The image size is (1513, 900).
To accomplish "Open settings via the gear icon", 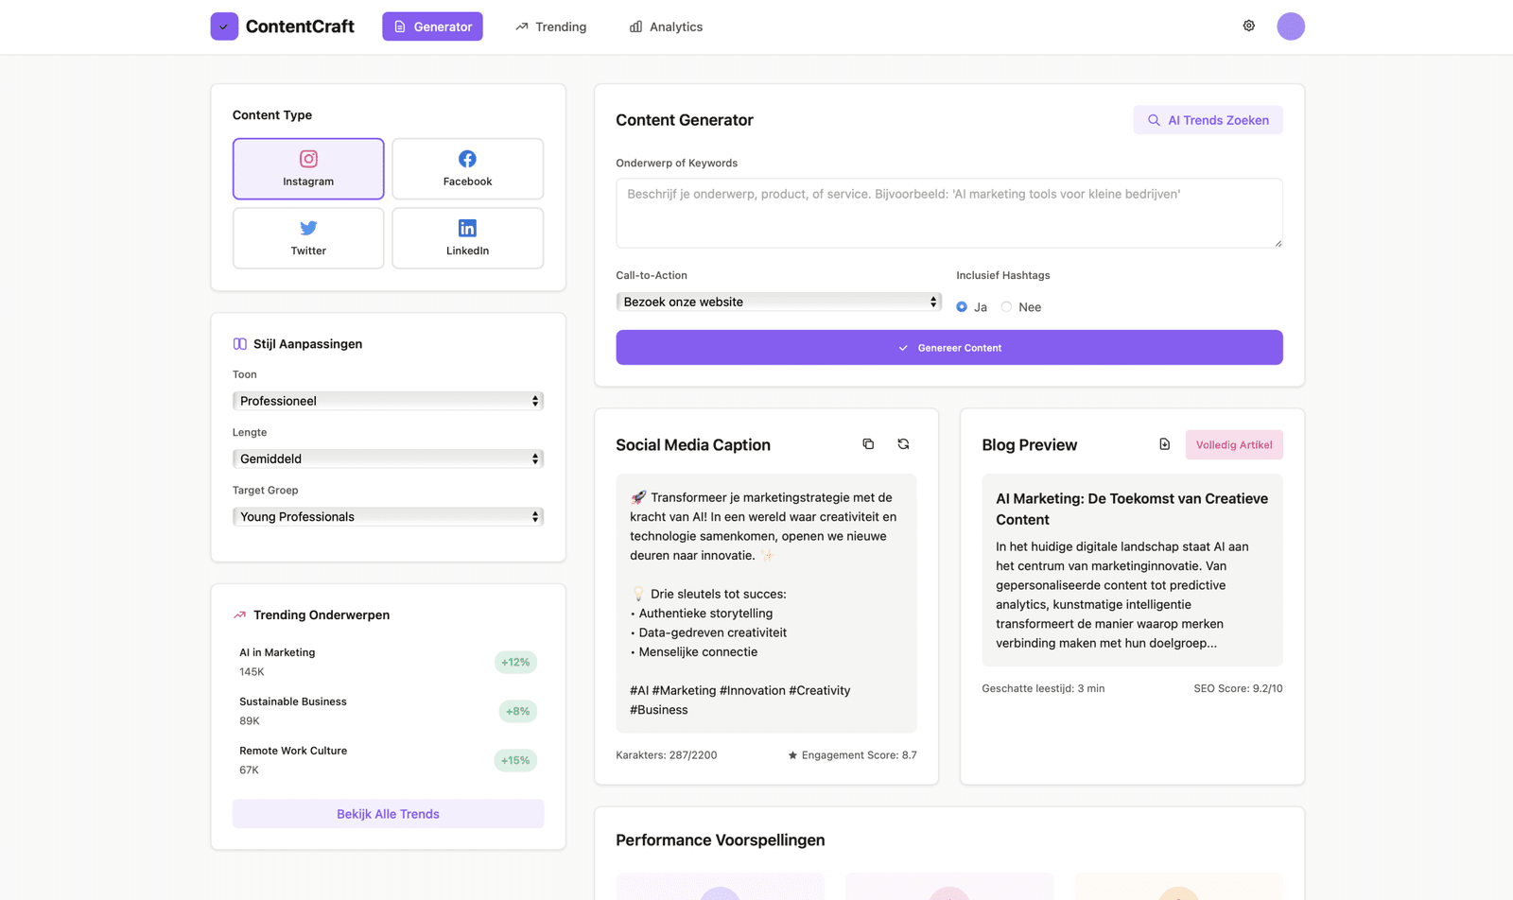I will click(1248, 26).
